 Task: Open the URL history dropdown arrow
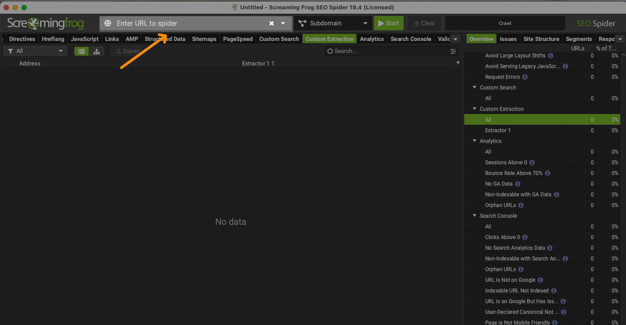[x=283, y=23]
